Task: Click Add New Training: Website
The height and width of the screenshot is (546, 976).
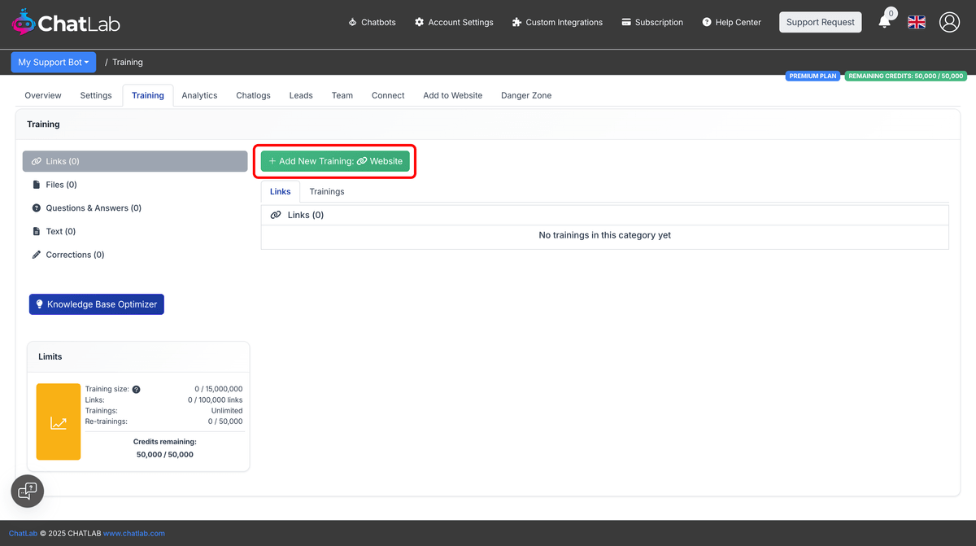Action: click(334, 161)
